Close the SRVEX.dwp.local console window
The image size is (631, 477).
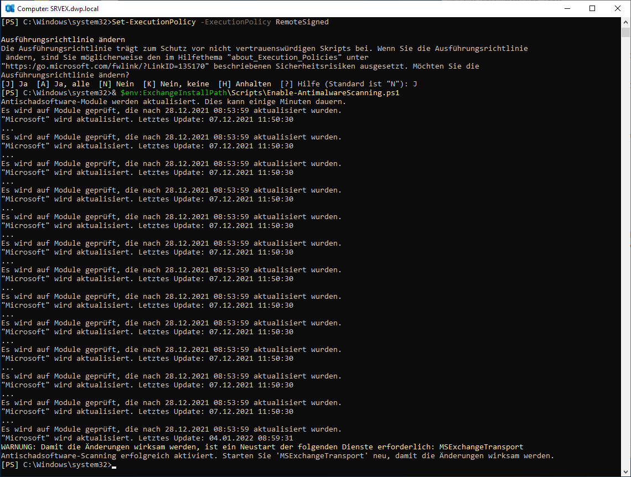click(618, 8)
